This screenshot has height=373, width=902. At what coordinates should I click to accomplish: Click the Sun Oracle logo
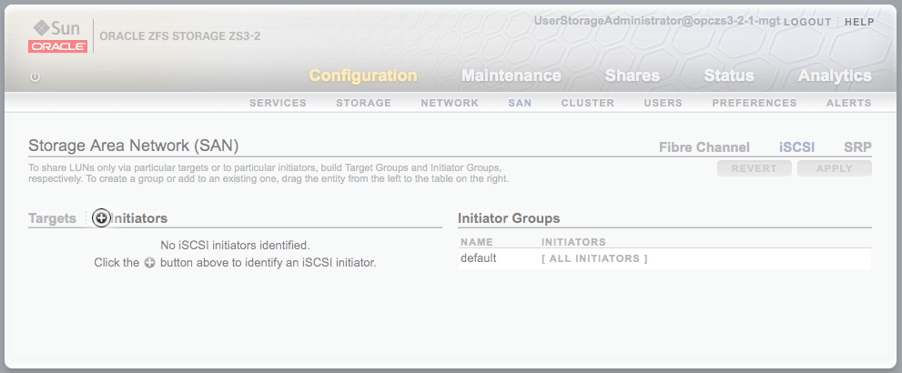pyautogui.click(x=57, y=35)
